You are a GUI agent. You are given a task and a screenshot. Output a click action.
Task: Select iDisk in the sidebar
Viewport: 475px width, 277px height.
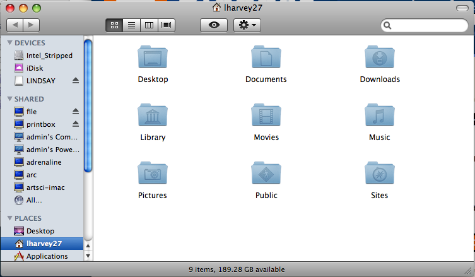[x=35, y=68]
